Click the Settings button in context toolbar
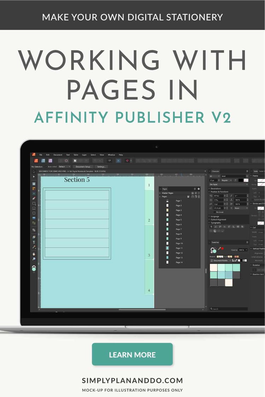Screen dimensions: 265x397 coord(101,167)
